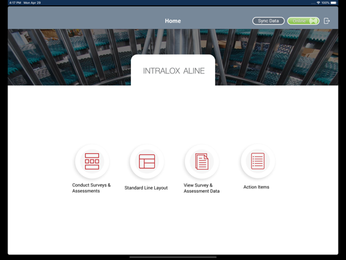The image size is (346, 260).
Task: Click the Action Items label
Action: click(x=256, y=187)
